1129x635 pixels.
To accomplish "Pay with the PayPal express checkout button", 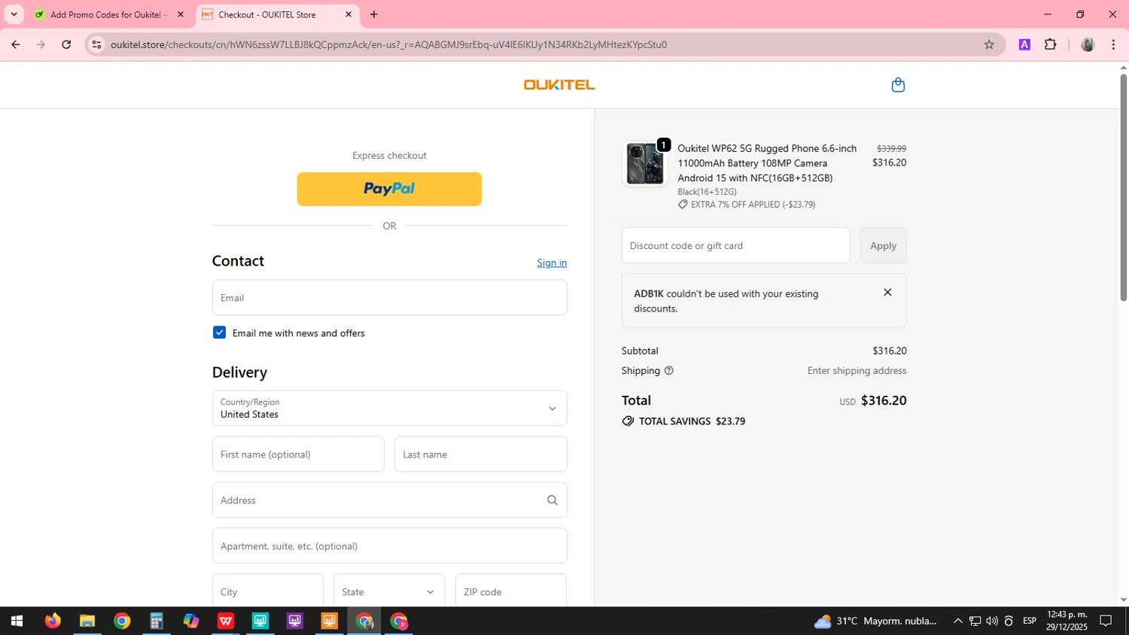I will click(x=389, y=189).
